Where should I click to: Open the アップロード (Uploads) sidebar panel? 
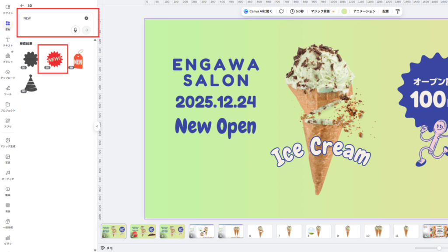point(7,73)
